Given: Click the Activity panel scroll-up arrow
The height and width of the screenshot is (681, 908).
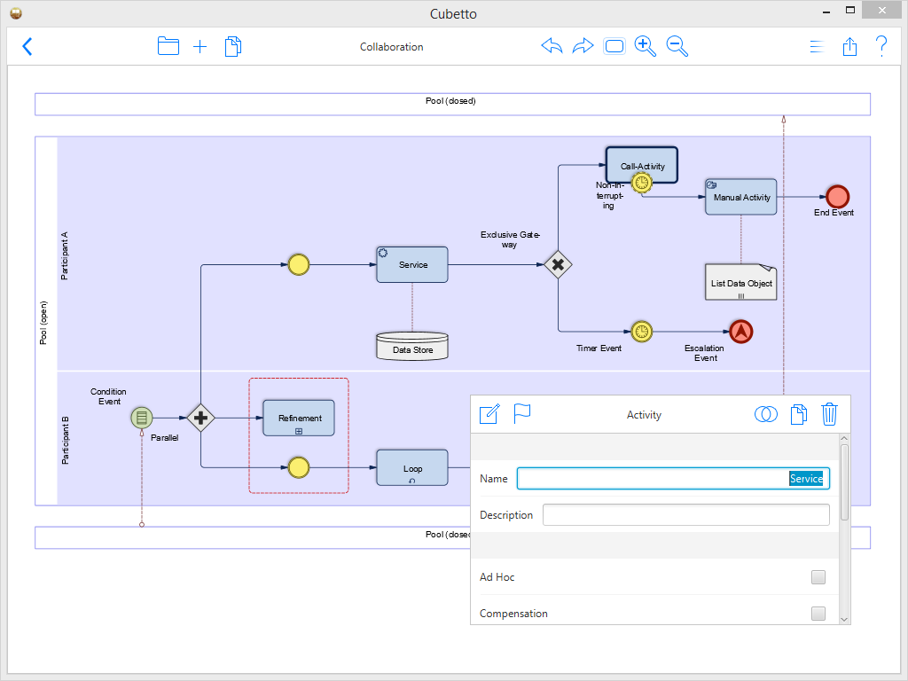Looking at the screenshot, I should (x=844, y=438).
